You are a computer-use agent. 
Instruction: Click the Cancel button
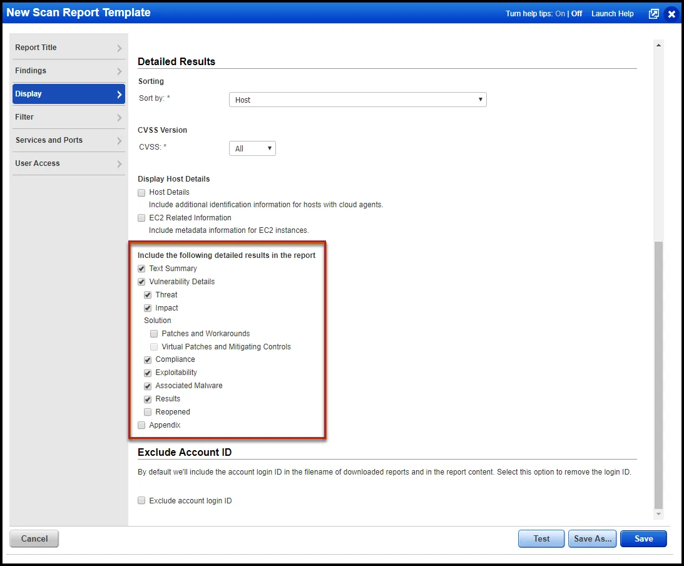pyautogui.click(x=34, y=538)
